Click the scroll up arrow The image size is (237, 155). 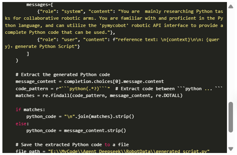point(231,7)
